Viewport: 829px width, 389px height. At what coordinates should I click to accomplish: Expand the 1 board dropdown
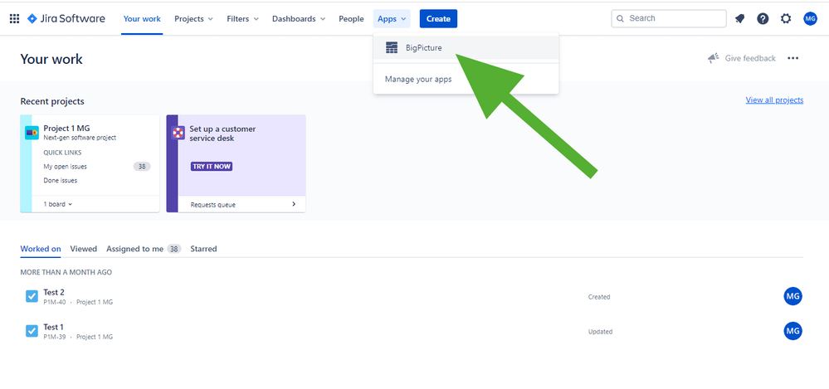click(57, 204)
